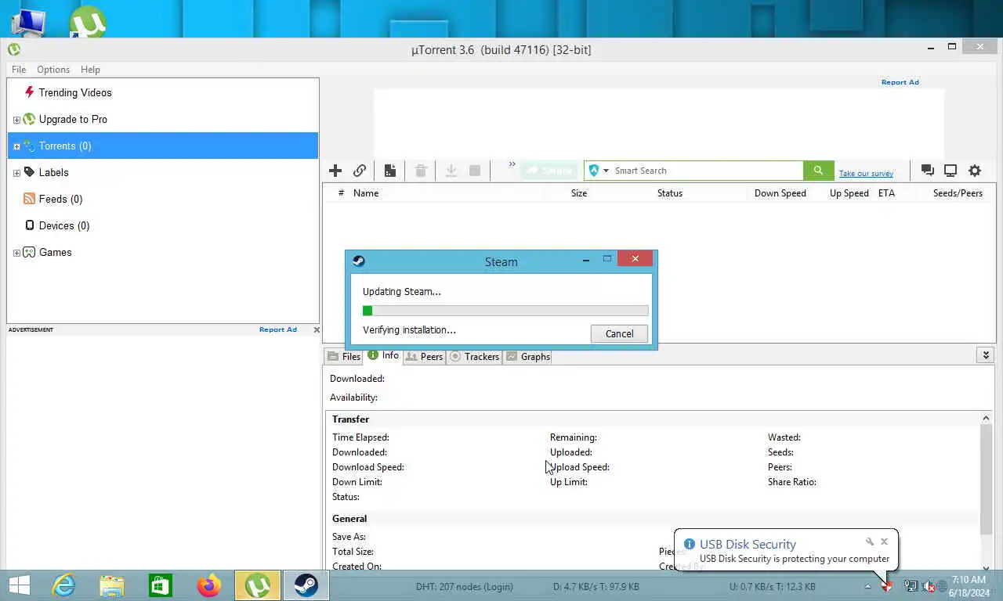Launch Internet Explorer from the taskbar

[x=63, y=585]
